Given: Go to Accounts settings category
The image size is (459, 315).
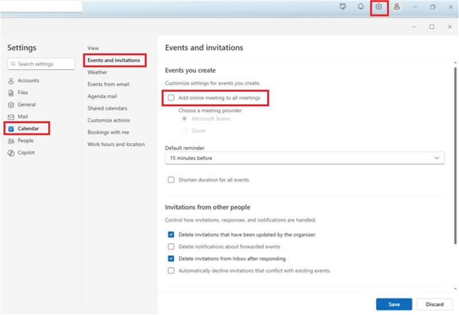Looking at the screenshot, I should pos(28,80).
